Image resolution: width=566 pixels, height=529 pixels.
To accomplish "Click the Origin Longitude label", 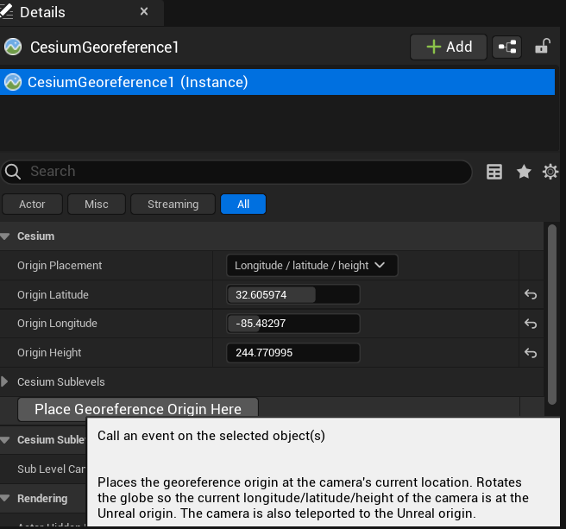I will pos(57,324).
